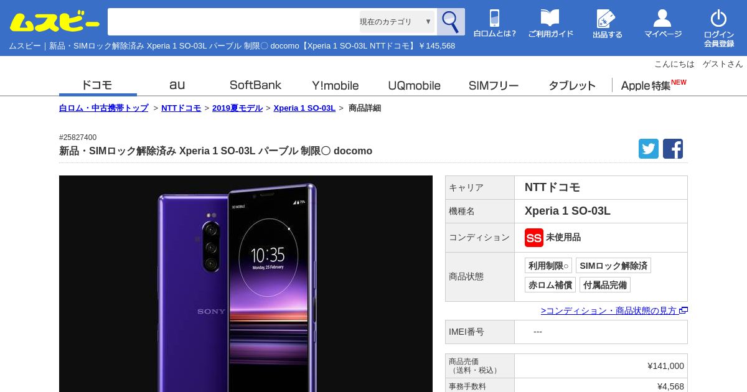The width and height of the screenshot is (747, 392).
Task: Open the Apple特集 NEW tab
Action: (x=653, y=85)
